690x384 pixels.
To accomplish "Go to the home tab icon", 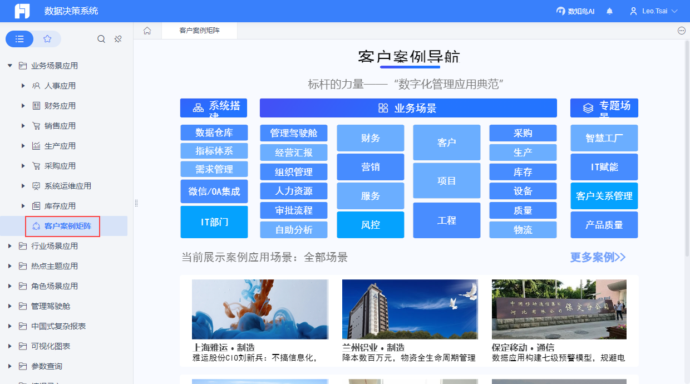I will (x=147, y=31).
